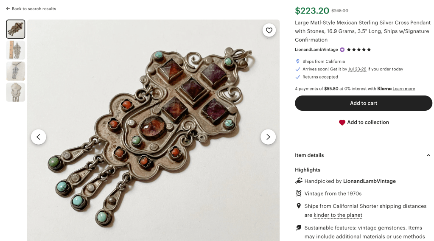Click the heart favorite icon on photo
The height and width of the screenshot is (241, 434).
269,30
